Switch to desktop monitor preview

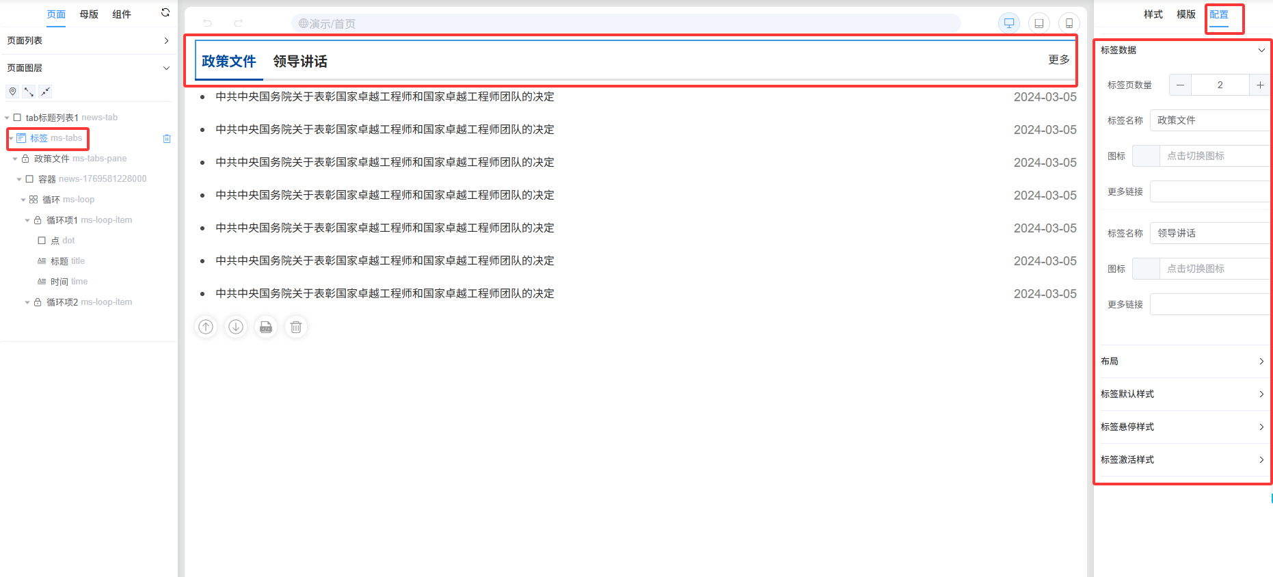[1008, 23]
